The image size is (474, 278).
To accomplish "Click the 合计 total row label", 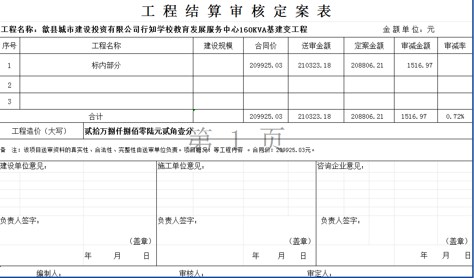I will 96,116.
